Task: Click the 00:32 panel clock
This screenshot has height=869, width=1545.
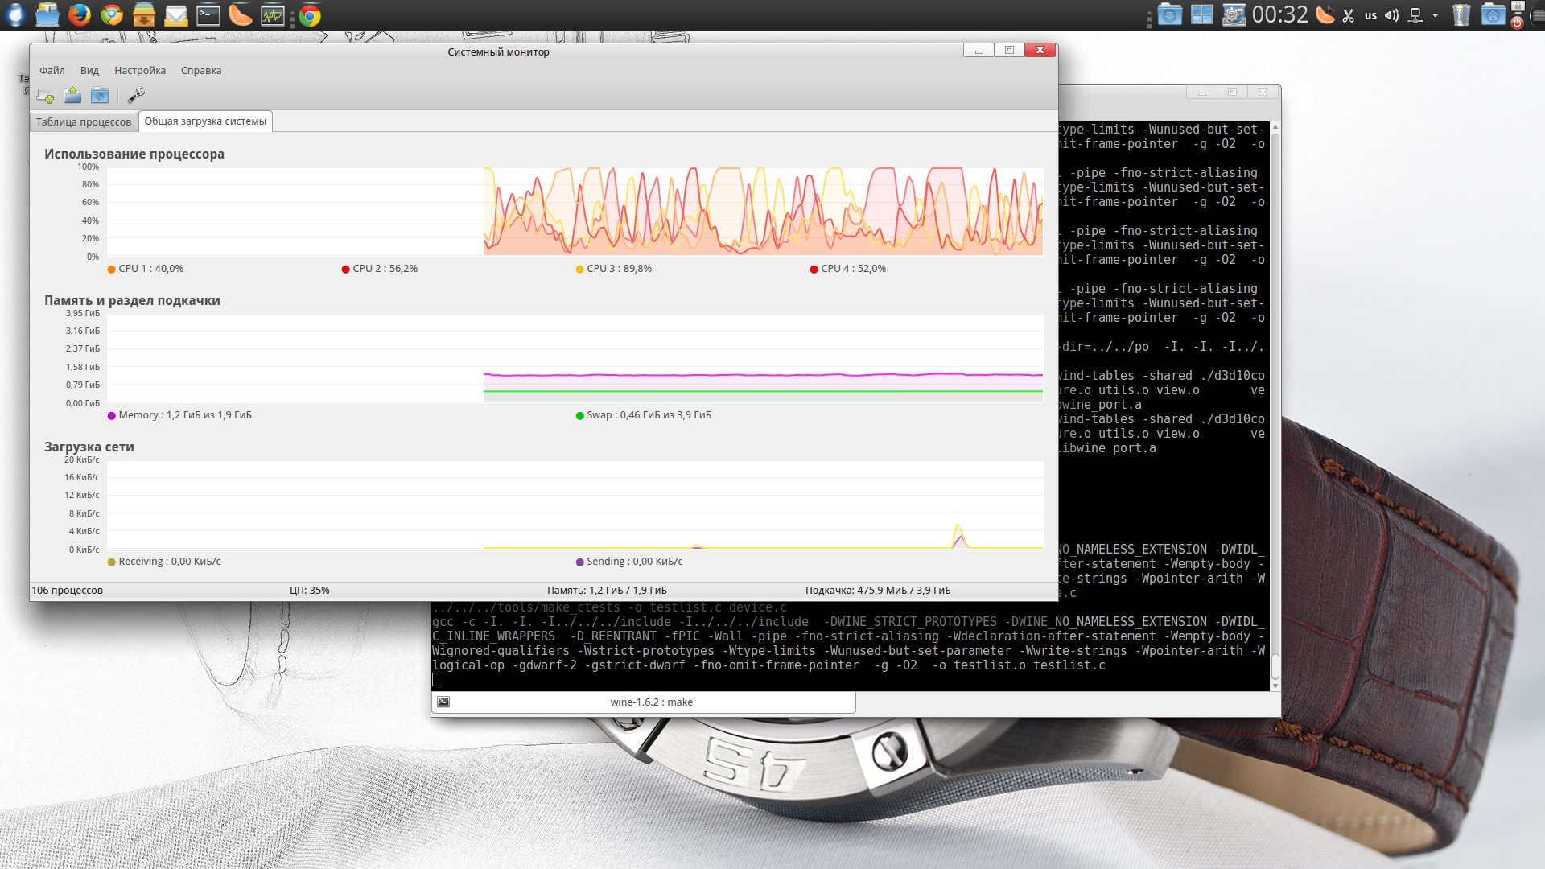Action: [x=1279, y=15]
